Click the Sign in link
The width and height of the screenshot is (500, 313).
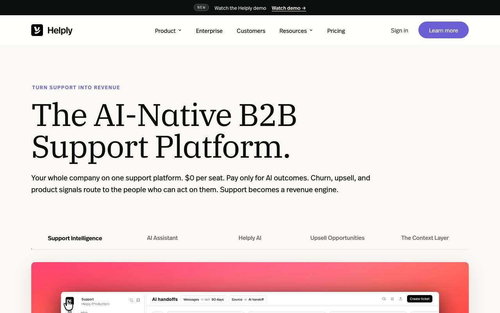tap(399, 30)
